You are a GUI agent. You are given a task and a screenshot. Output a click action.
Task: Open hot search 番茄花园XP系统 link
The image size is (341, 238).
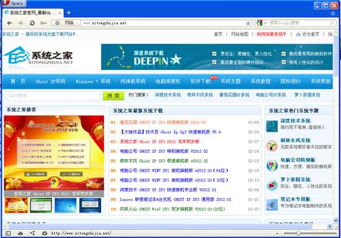(234, 95)
